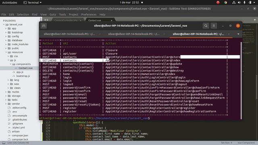Collapse the resources folder
The width and height of the screenshot is (258, 145).
click(6, 52)
